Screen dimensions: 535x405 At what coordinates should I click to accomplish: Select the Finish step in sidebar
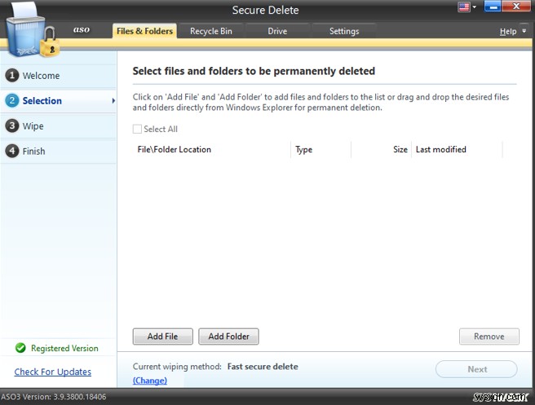(x=59, y=151)
